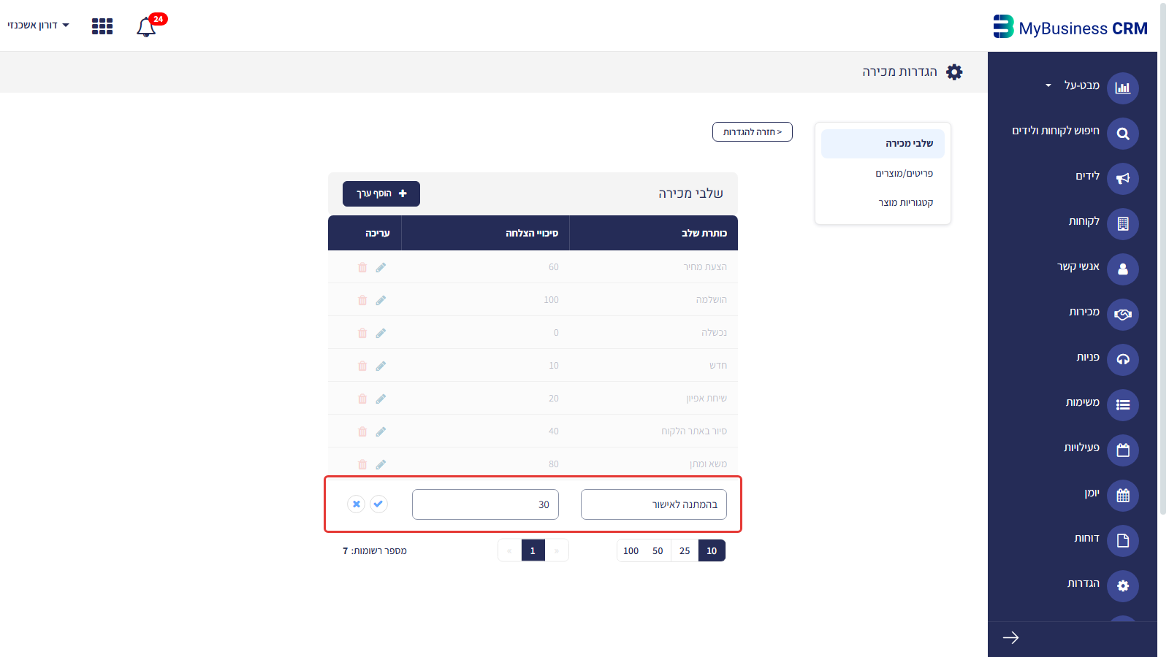
Task: Click the חזרה להגדרות back button
Action: pos(753,132)
